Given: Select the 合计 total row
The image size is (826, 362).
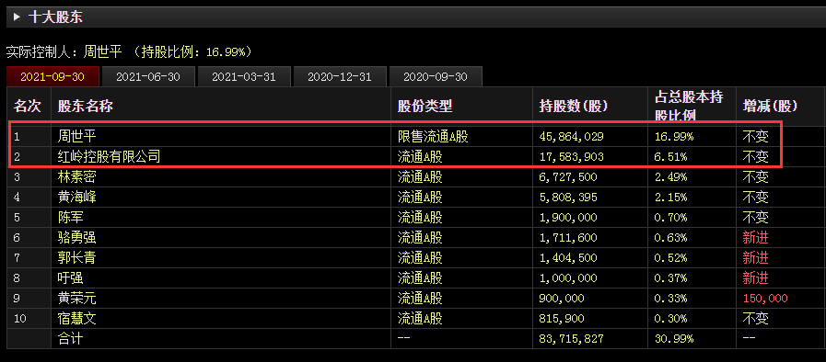Looking at the screenshot, I should 415,338.
